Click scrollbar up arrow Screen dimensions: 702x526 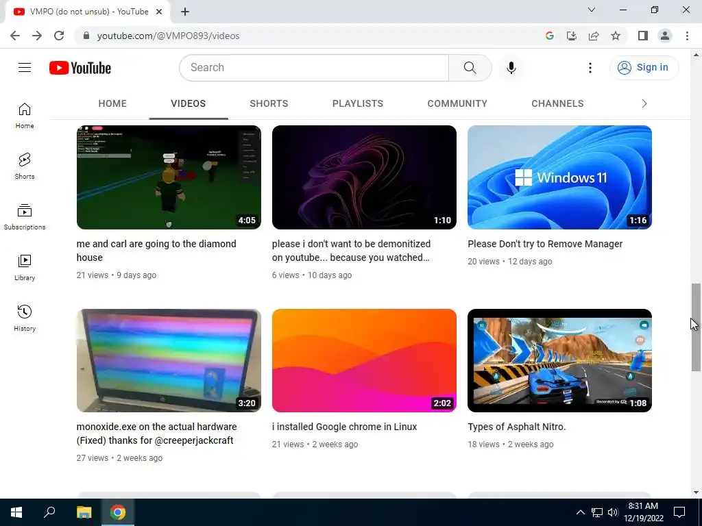(696, 55)
